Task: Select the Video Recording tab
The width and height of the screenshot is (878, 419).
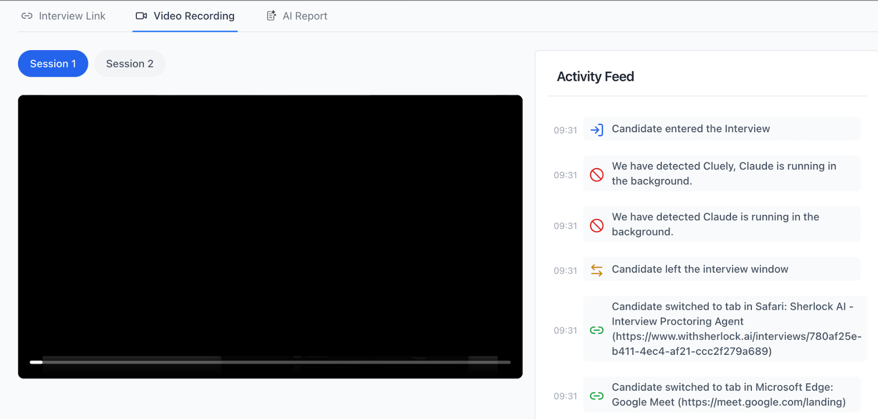Action: click(193, 16)
